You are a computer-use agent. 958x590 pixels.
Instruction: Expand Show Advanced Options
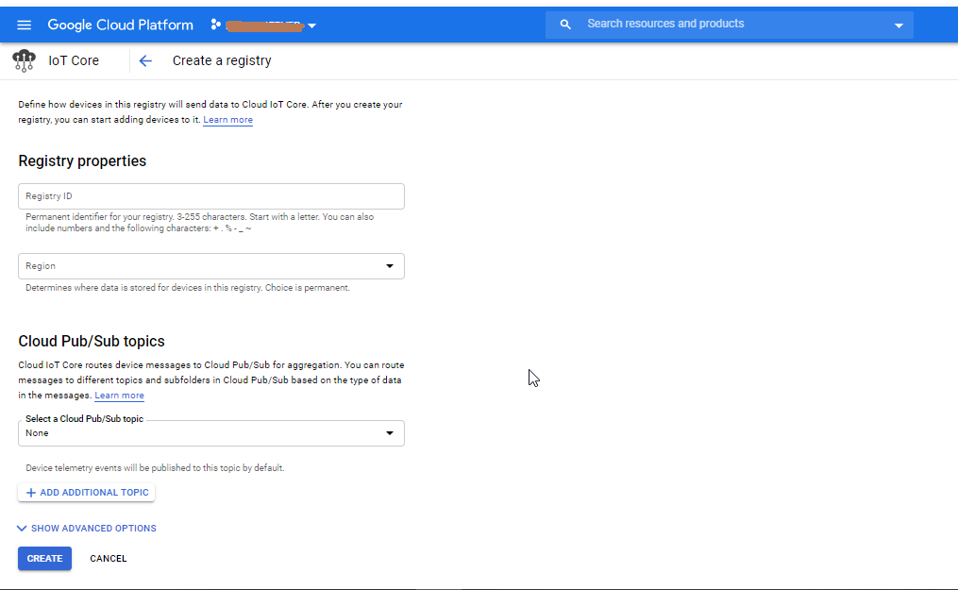pyautogui.click(x=86, y=528)
